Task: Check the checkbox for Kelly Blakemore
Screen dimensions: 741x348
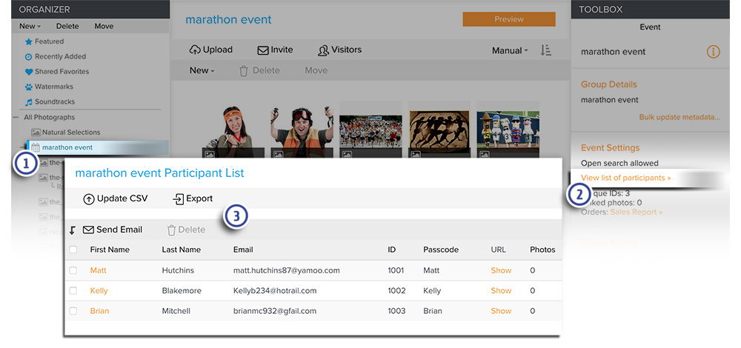Action: pos(73,291)
